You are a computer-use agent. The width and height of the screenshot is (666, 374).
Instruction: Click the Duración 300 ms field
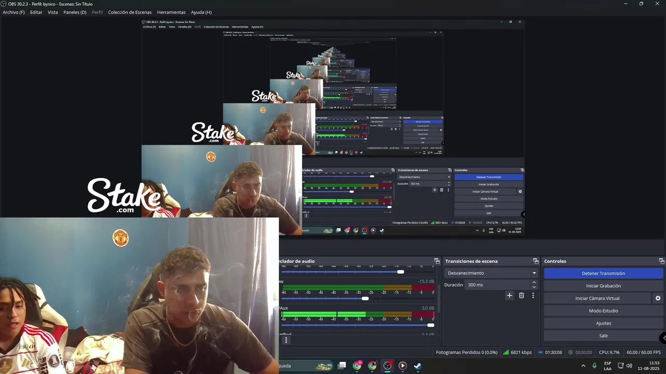(497, 285)
